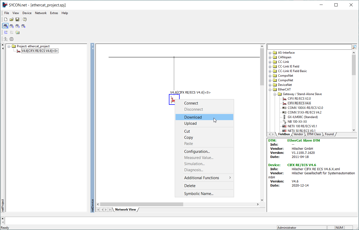The width and height of the screenshot is (359, 230).
Task: Select window layout 4 icon
Action: (23, 26)
